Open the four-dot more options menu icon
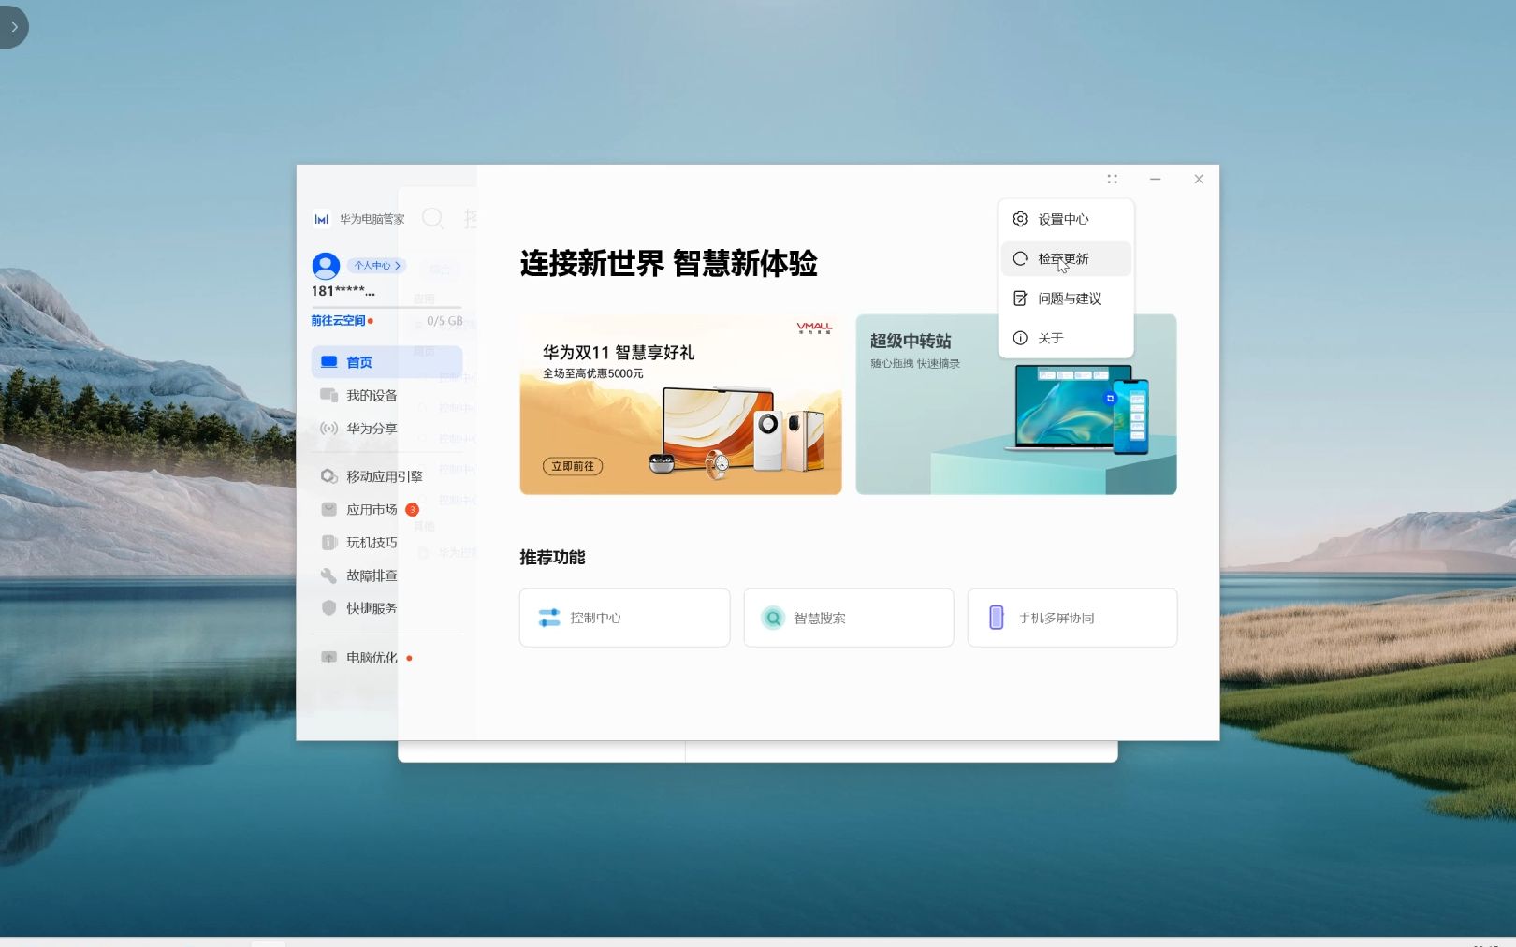The height and width of the screenshot is (947, 1516). click(x=1112, y=179)
